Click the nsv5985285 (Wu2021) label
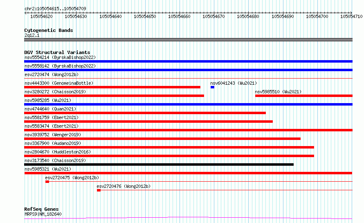 click(x=48, y=100)
